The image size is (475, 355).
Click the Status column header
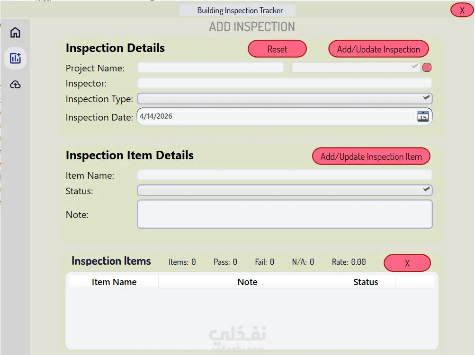click(366, 282)
